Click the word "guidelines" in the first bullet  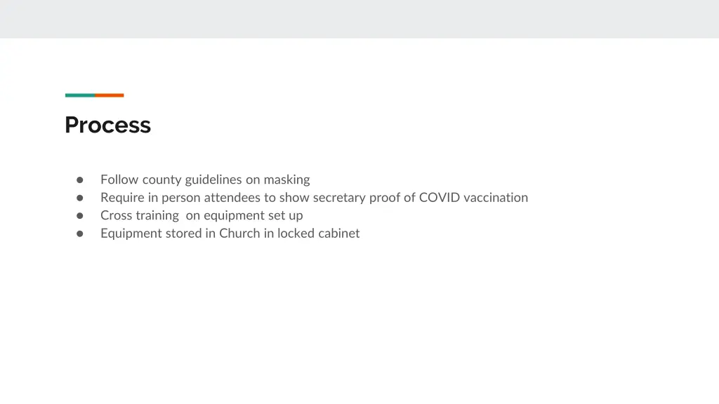[x=213, y=180]
